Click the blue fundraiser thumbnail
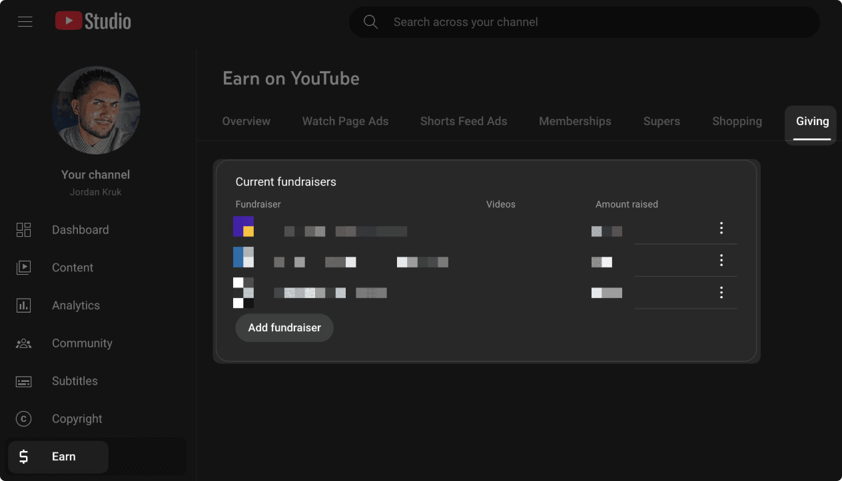 243,257
